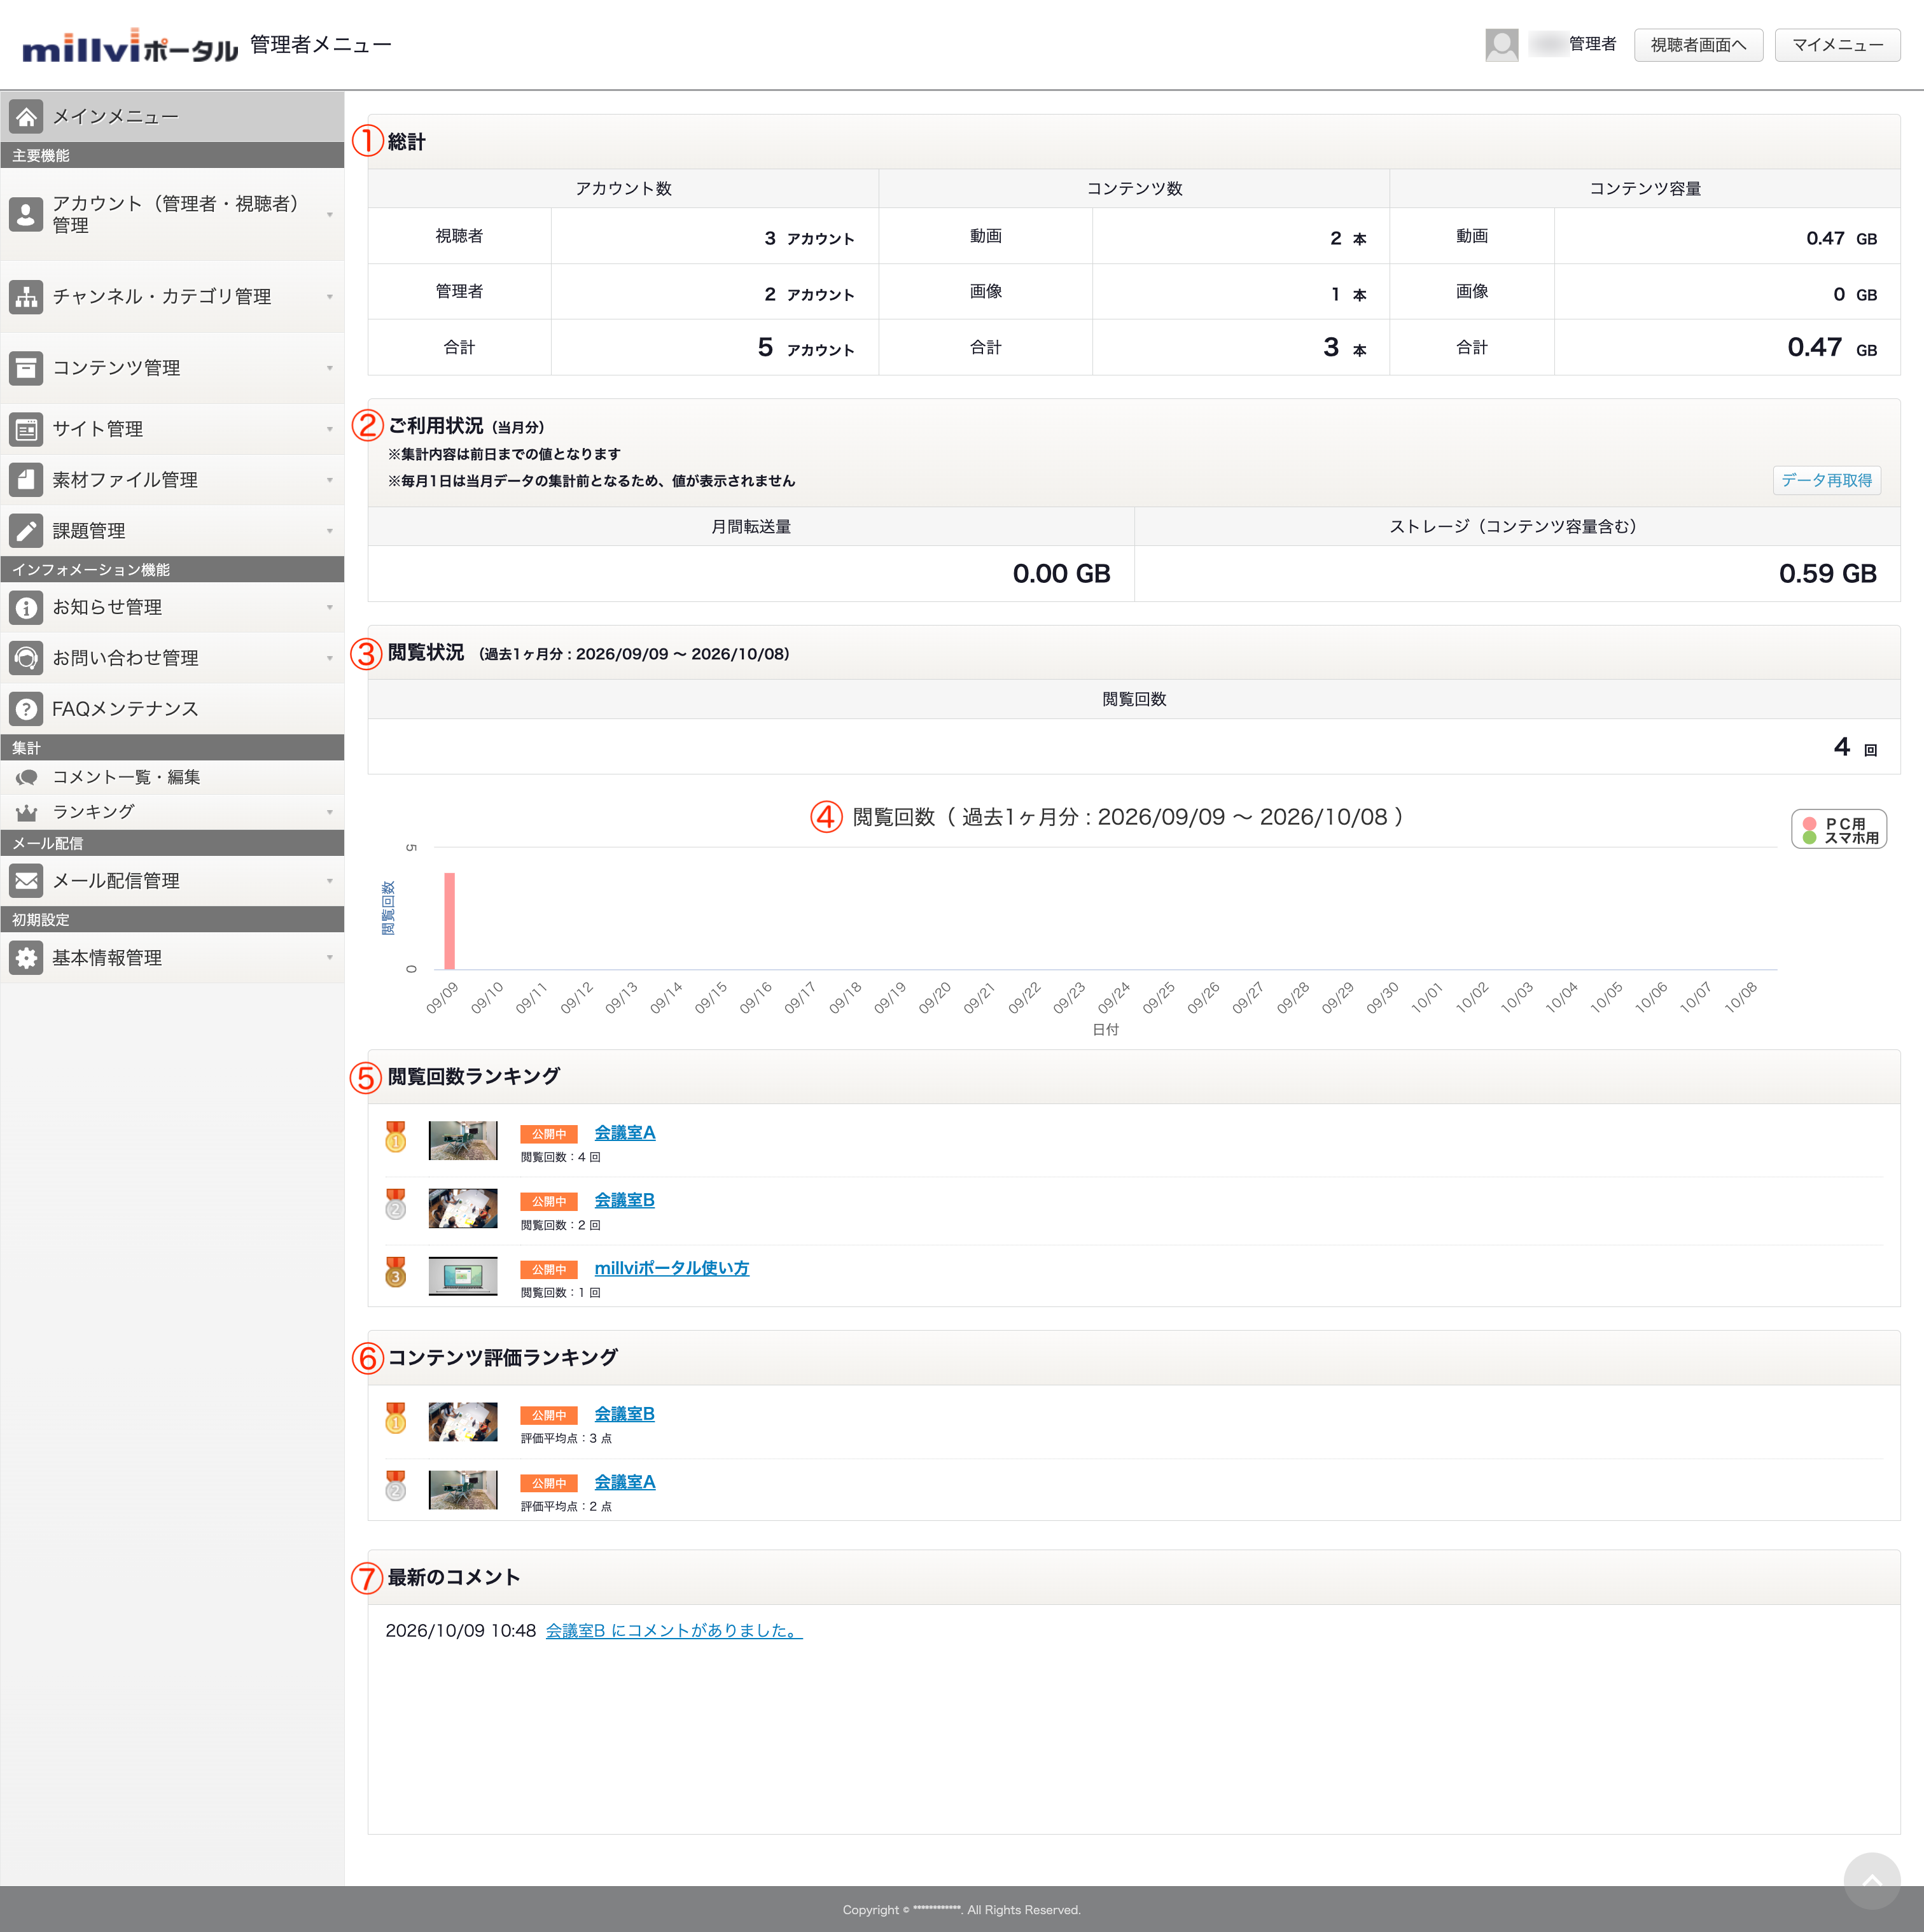Click the channel/category hierarchy icon
This screenshot has width=1924, height=1932.
pos(26,297)
